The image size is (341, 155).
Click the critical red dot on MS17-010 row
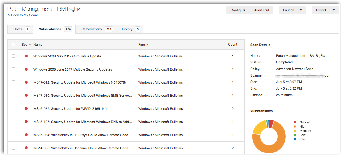(x=26, y=95)
